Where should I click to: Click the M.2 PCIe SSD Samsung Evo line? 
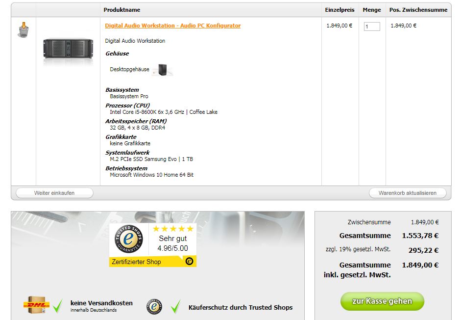pos(151,159)
